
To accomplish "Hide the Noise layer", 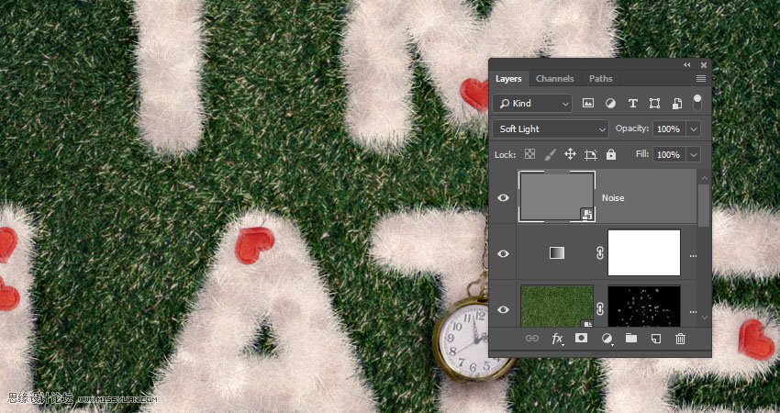I will (x=504, y=197).
